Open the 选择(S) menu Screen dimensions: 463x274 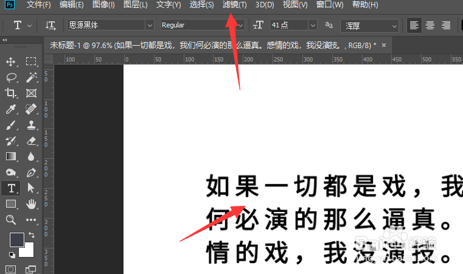click(201, 5)
